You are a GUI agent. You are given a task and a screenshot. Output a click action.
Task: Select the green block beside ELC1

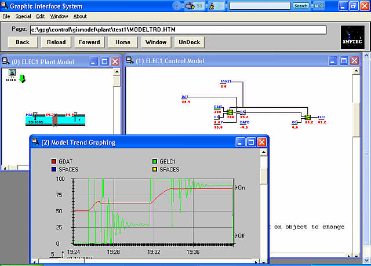pos(307,117)
